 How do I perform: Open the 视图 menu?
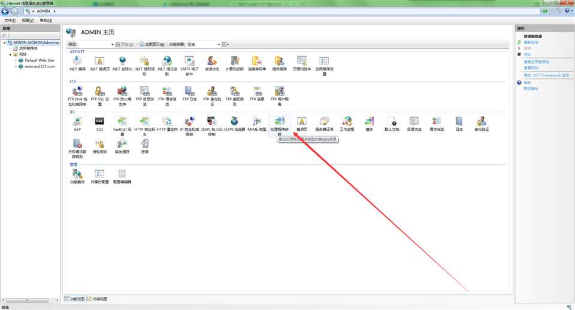tap(28, 20)
